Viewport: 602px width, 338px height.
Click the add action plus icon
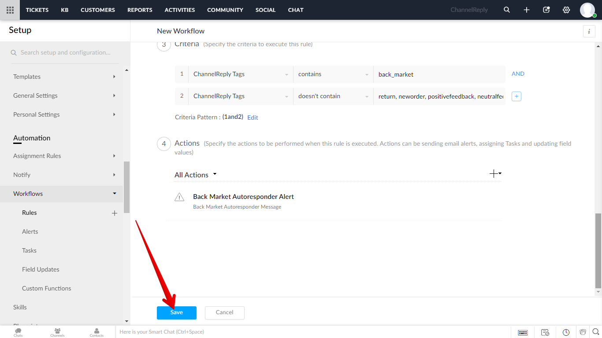click(x=495, y=174)
